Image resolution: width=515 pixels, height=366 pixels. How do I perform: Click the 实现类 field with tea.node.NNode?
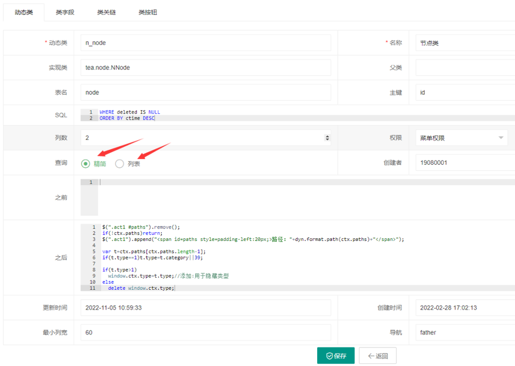coord(205,67)
